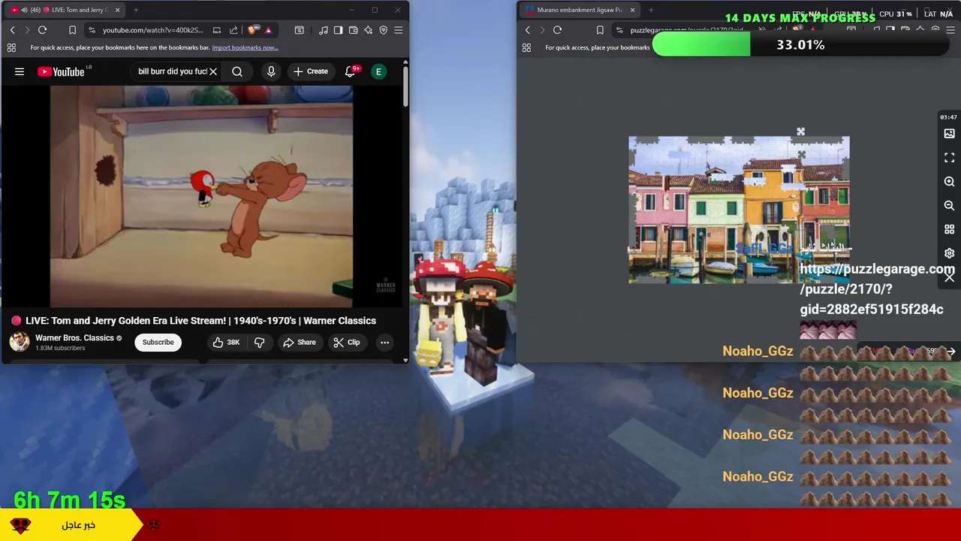Switch to the LIVE: Tom and Jerry tab
Viewport: 961px width, 541px height.
click(64, 10)
